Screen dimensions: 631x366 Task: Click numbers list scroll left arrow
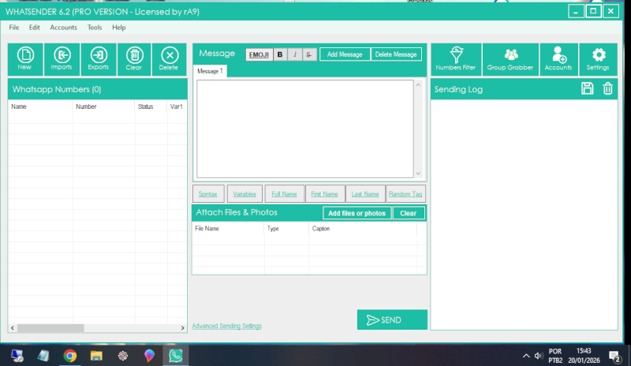13,328
